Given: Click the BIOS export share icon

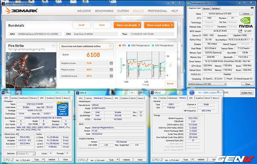Looking at the screenshot, I should (x=240, y=30).
